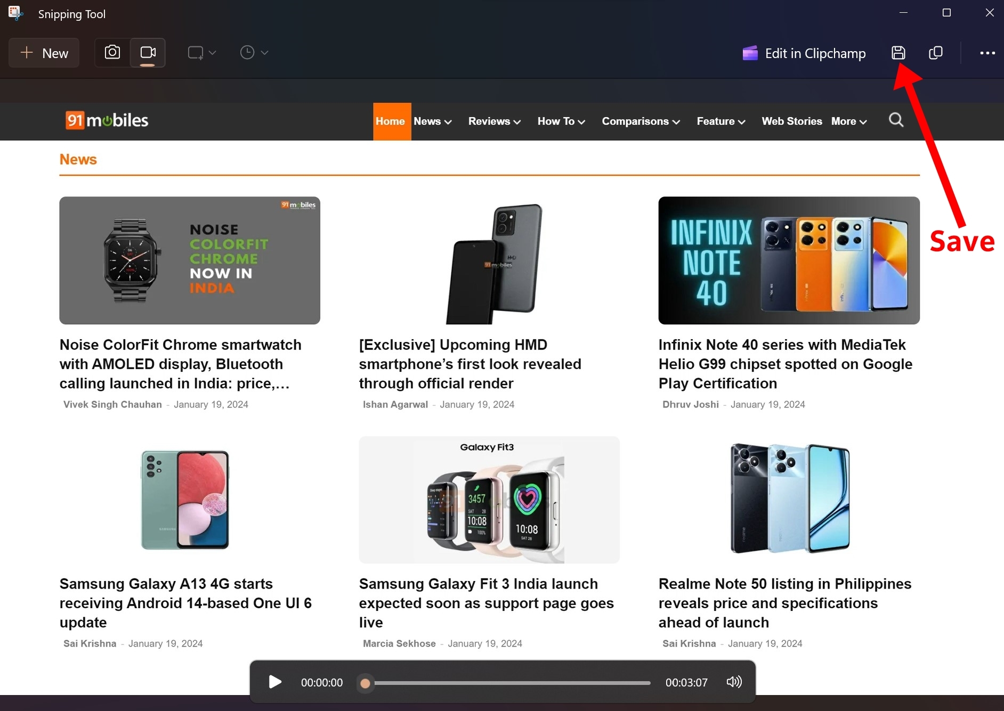Switch to video Record mode
1004x711 pixels.
(x=148, y=52)
